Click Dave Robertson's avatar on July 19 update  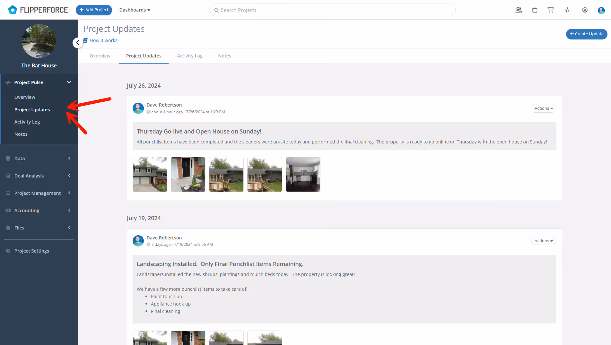click(x=138, y=241)
